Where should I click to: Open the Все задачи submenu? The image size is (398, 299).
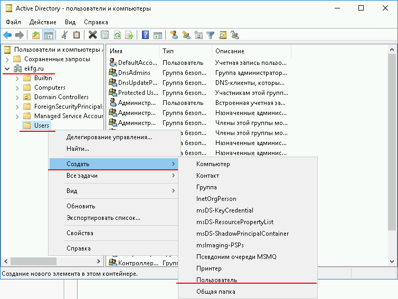(113, 176)
